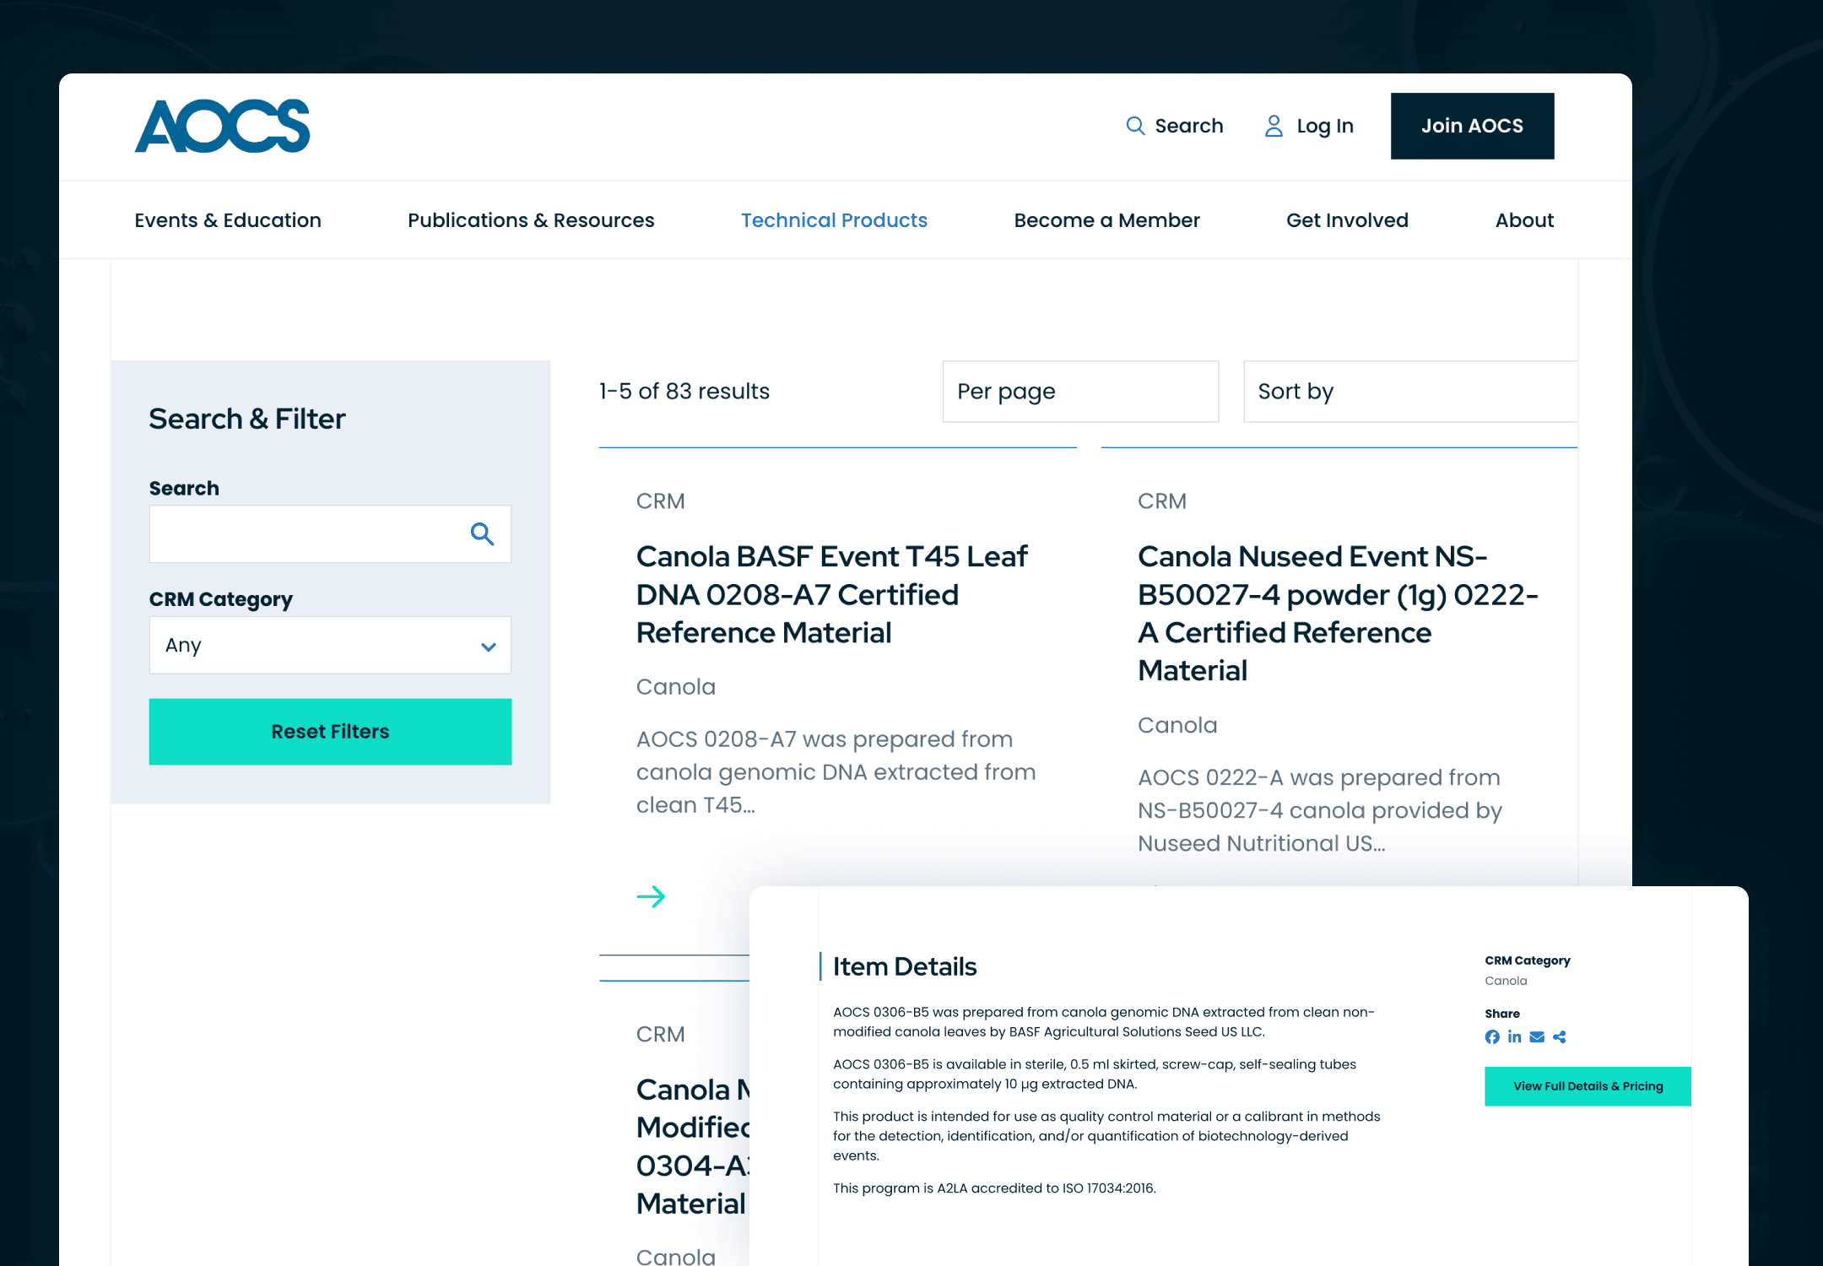
Task: Click the generic share nodes icon
Action: pos(1559,1036)
